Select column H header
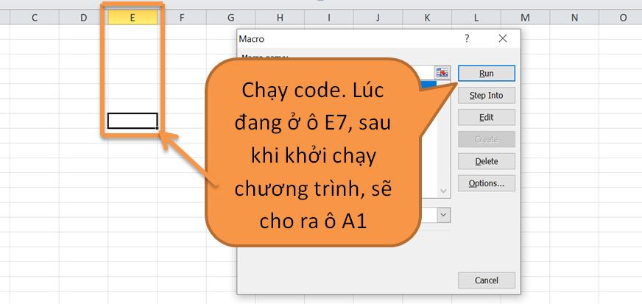The image size is (642, 304). pyautogui.click(x=280, y=18)
